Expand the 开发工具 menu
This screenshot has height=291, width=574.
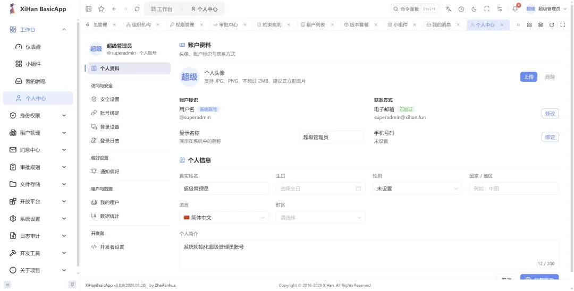pos(38,253)
